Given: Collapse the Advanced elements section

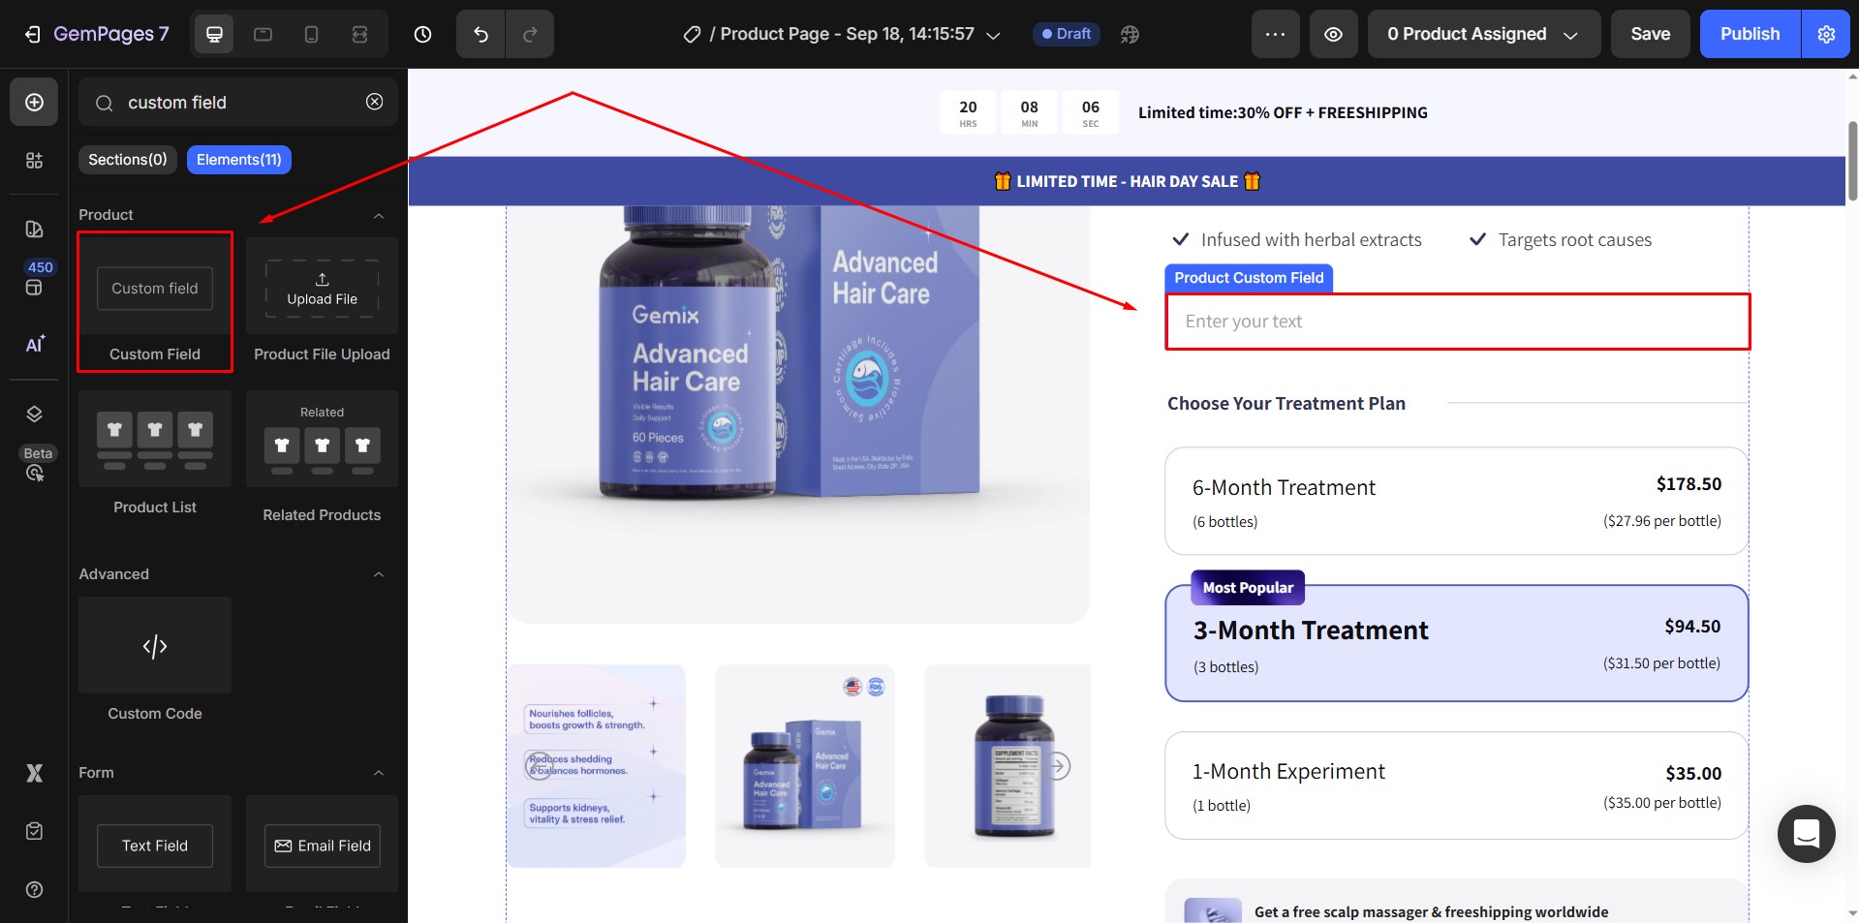Looking at the screenshot, I should (x=380, y=574).
